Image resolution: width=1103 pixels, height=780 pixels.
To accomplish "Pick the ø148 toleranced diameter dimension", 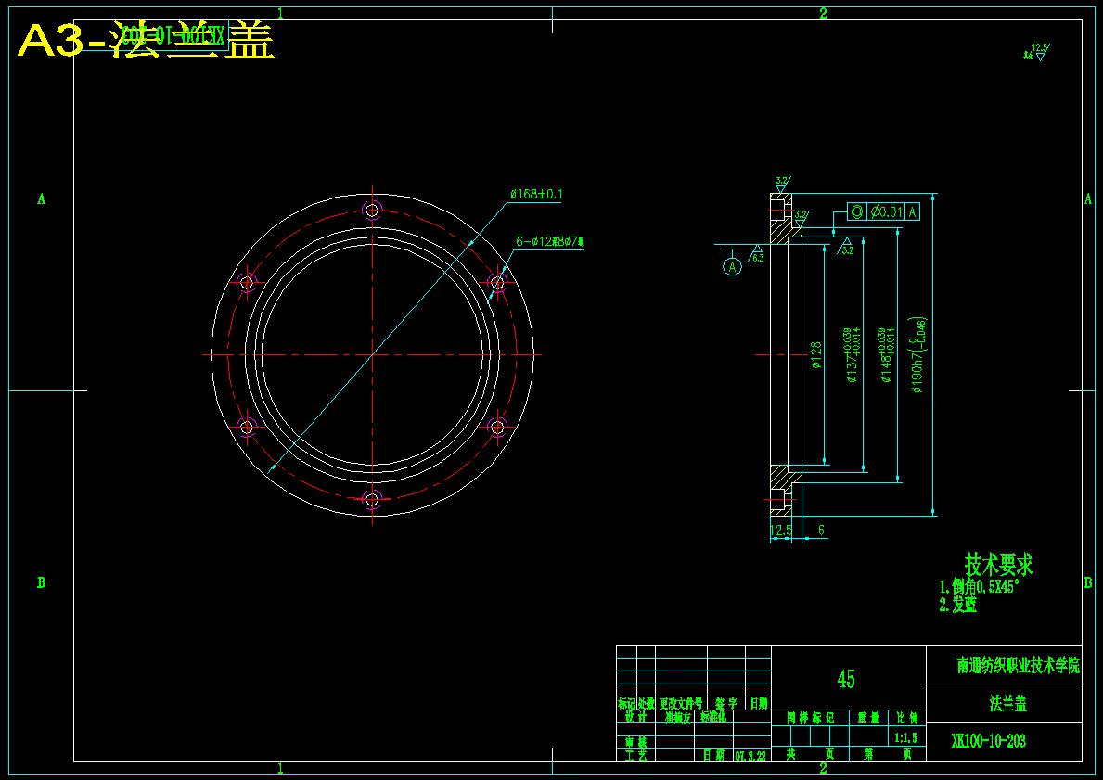I will (x=886, y=354).
